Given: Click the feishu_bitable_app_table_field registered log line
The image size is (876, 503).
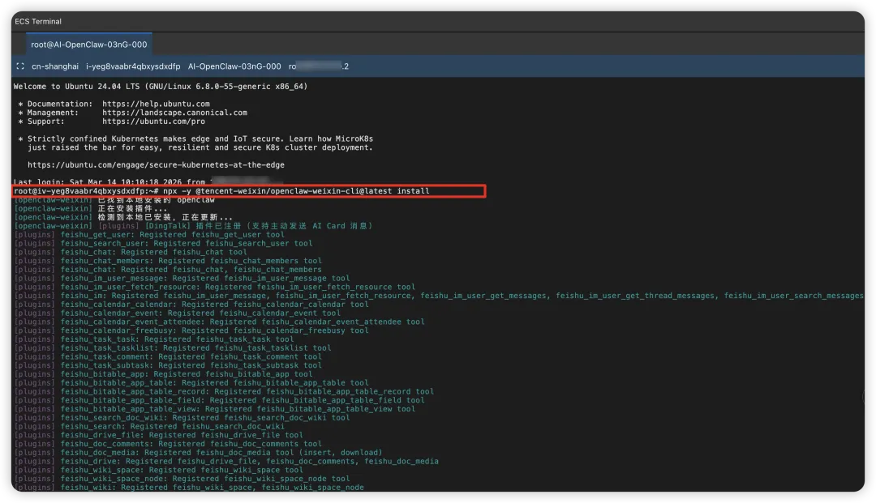Looking at the screenshot, I should (219, 400).
